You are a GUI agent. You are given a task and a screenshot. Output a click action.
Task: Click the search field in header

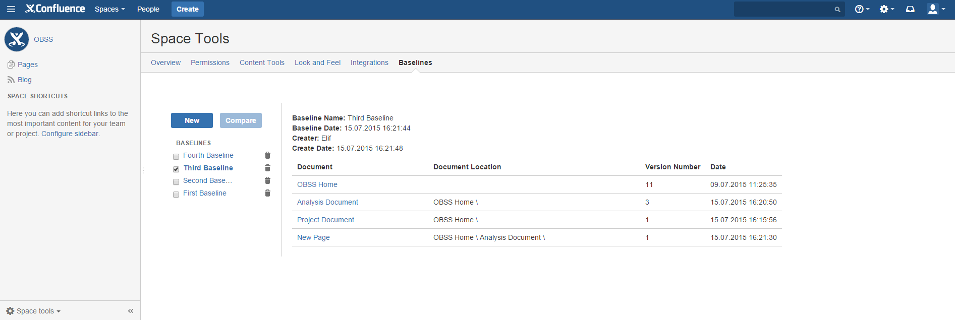pos(784,9)
